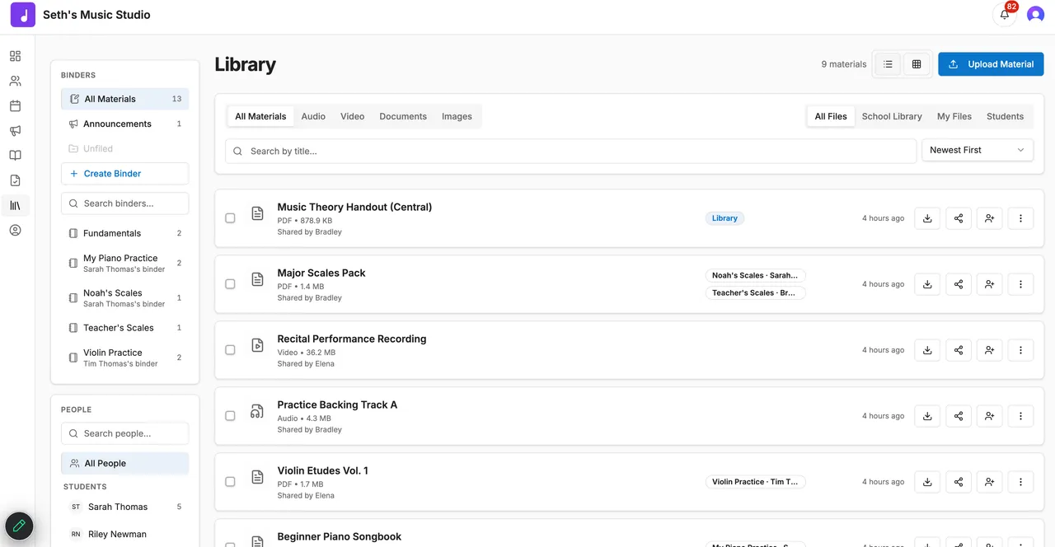
Task: Select All Materials binder in sidebar
Action: [124, 99]
